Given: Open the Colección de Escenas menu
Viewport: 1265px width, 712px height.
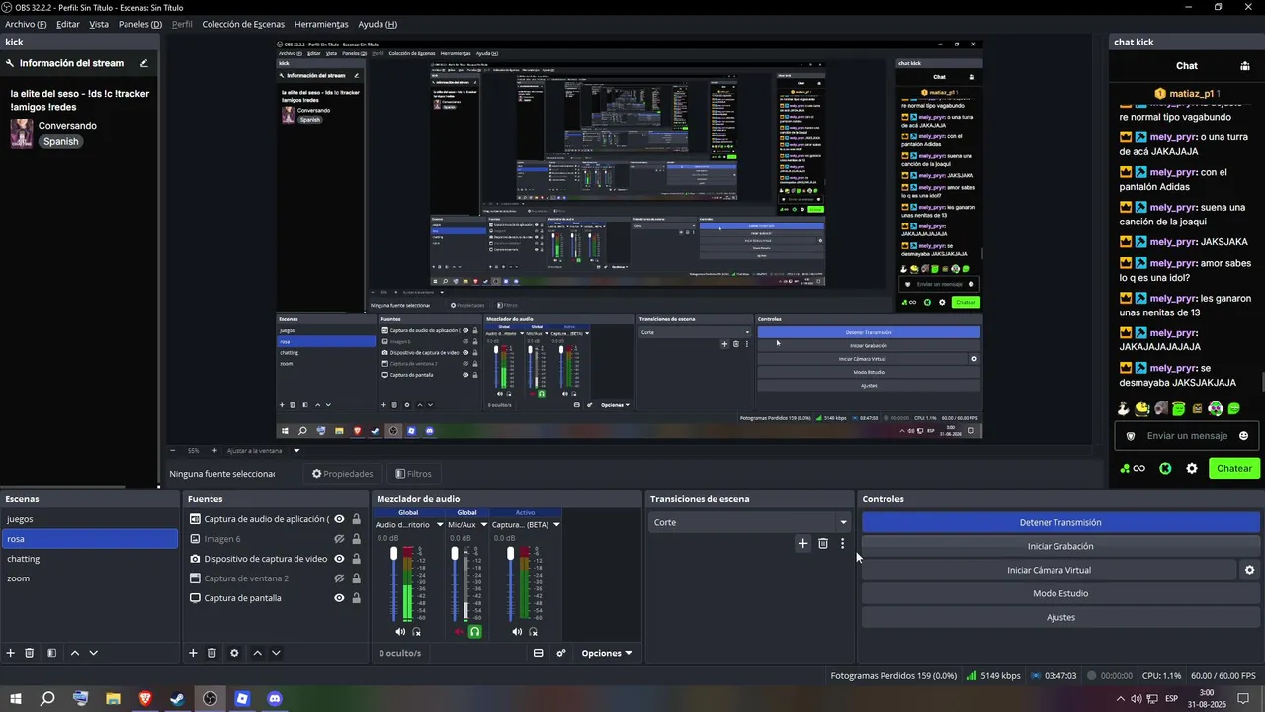Looking at the screenshot, I should [x=243, y=24].
